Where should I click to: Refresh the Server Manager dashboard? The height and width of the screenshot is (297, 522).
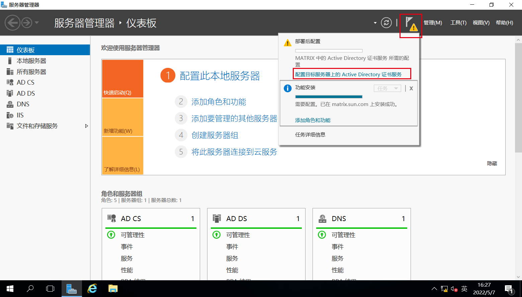[x=386, y=23]
